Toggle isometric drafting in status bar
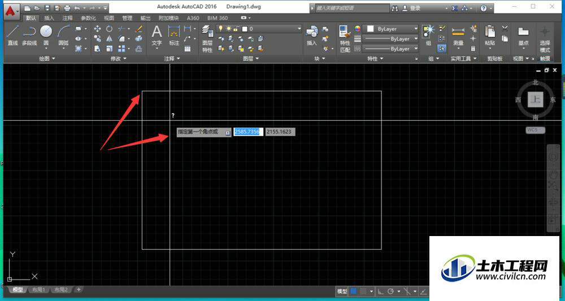Screen dimensions: 565x301 407,291
